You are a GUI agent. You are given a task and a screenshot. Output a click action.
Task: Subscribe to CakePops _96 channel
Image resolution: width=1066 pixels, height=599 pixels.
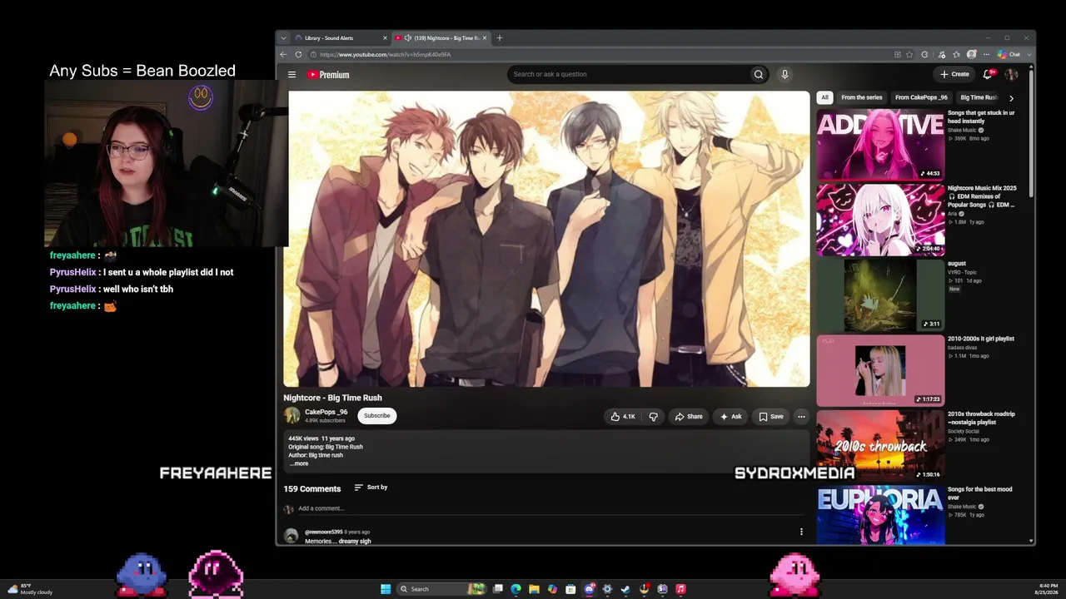376,415
